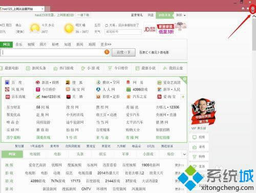Click the browser Home icon
Screen dimensions: 256x193
(243, 9)
